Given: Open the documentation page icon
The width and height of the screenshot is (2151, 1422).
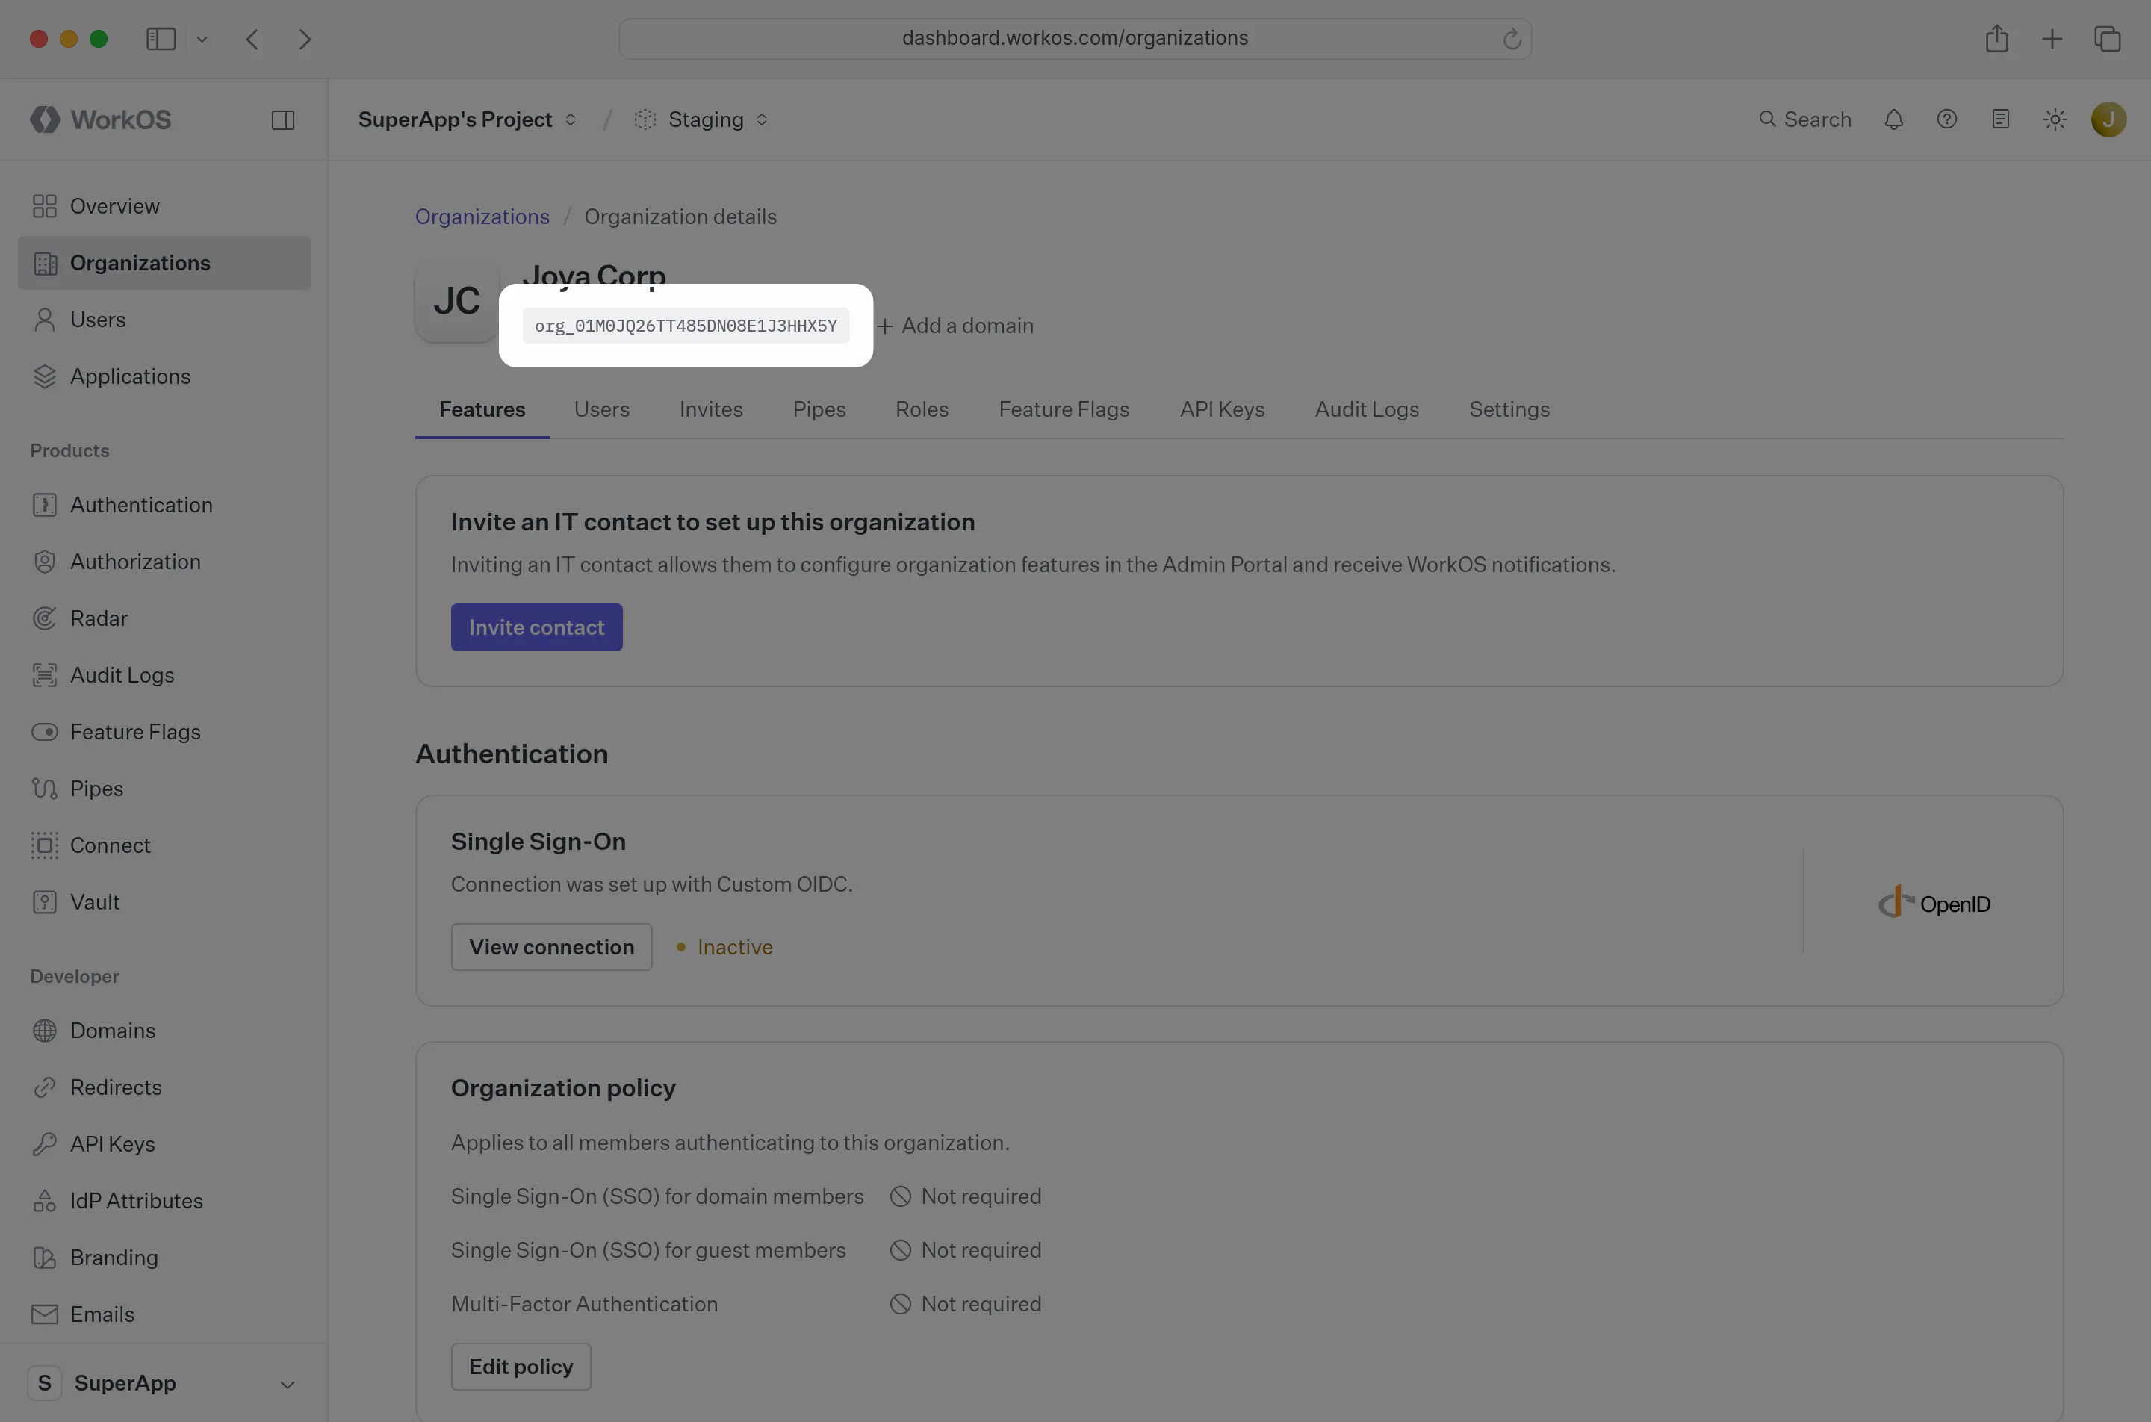Looking at the screenshot, I should click(x=2000, y=119).
